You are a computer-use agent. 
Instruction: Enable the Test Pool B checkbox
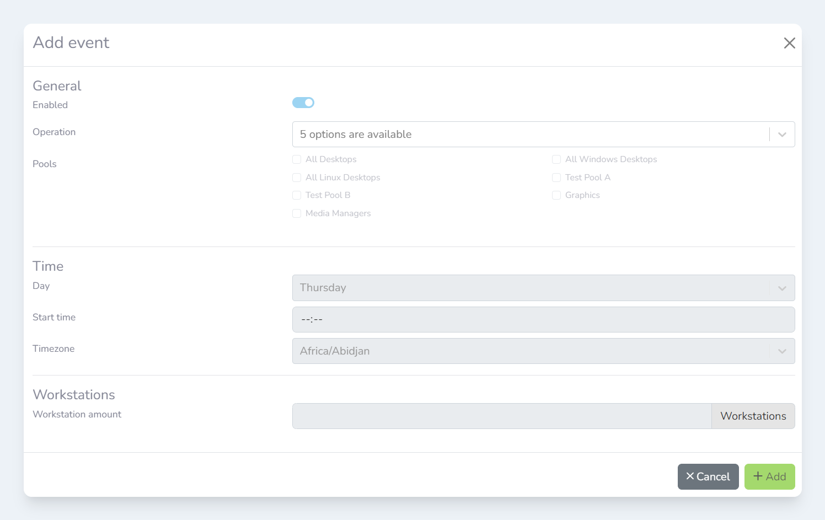297,195
